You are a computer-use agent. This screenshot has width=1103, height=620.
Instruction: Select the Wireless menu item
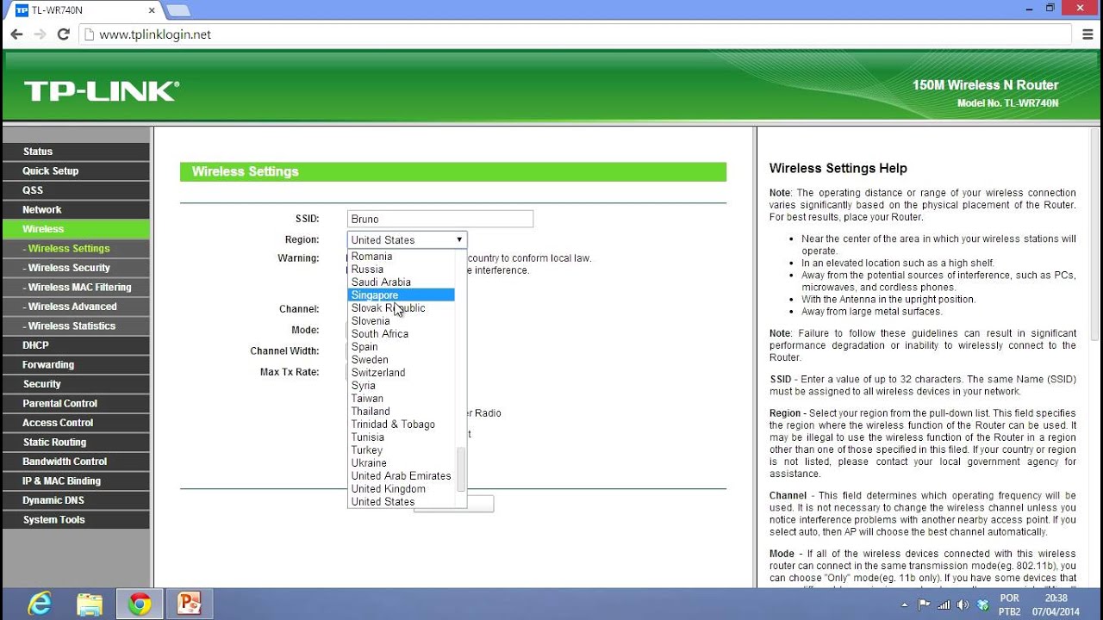(76, 229)
